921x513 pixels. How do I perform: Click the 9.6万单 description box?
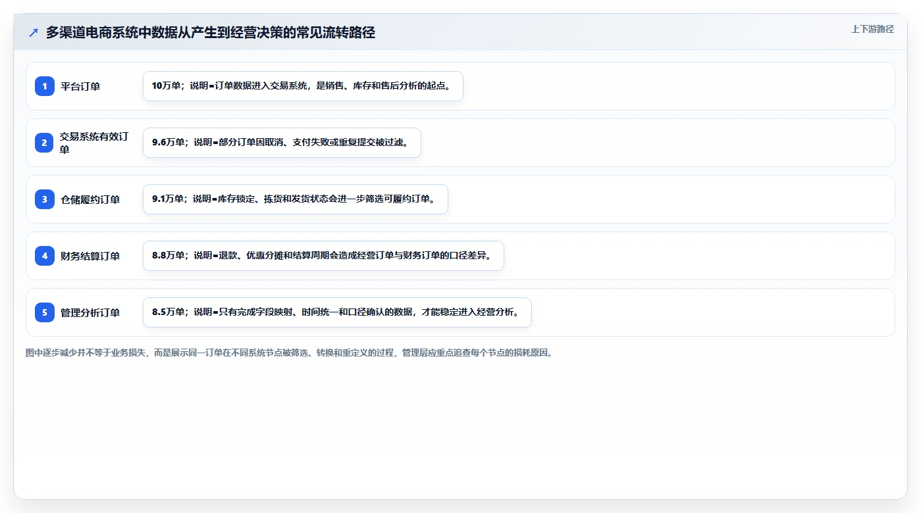tap(282, 143)
